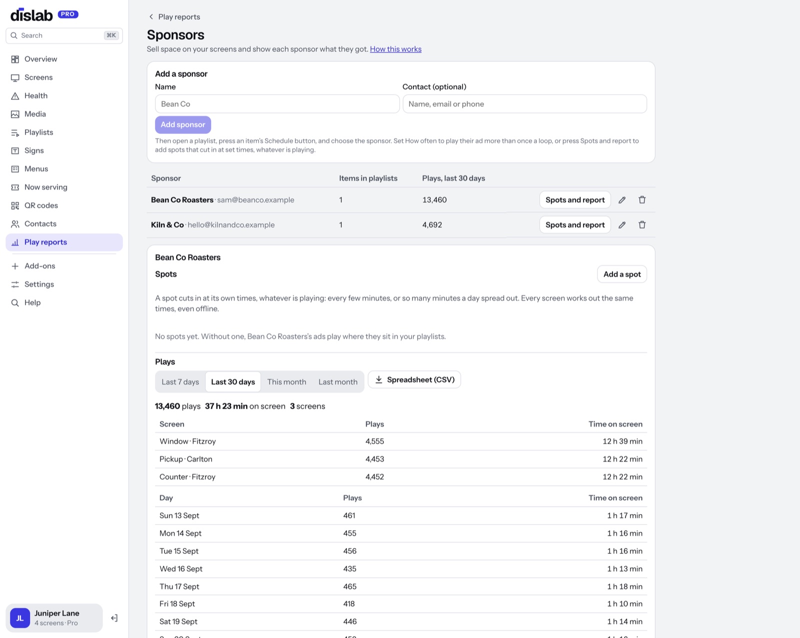This screenshot has width=800, height=638.
Task: Go to Now serving
Action: 64,187
